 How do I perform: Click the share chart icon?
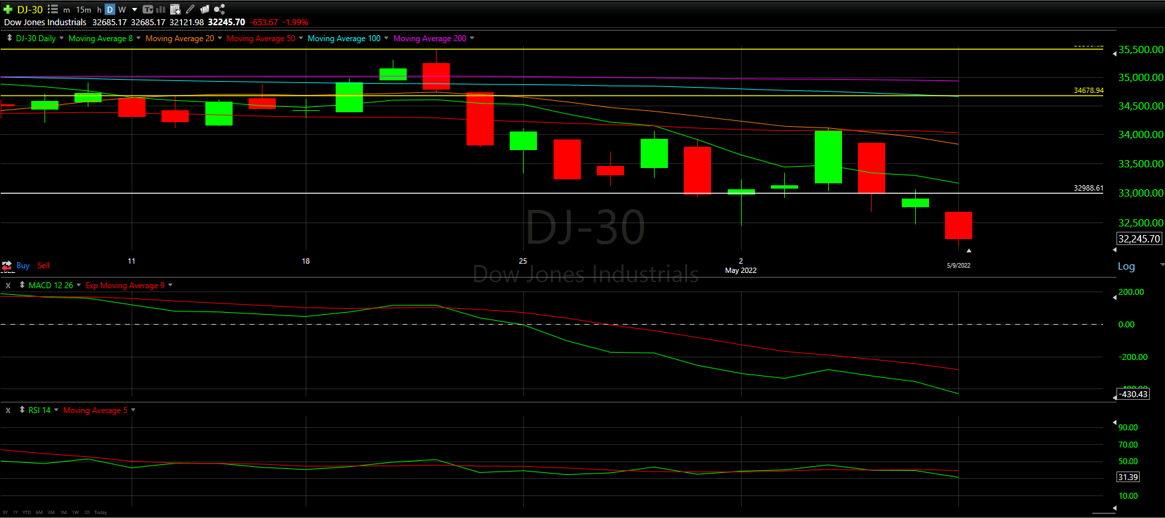coord(219,9)
